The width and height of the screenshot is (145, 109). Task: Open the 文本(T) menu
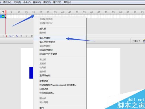17,2
